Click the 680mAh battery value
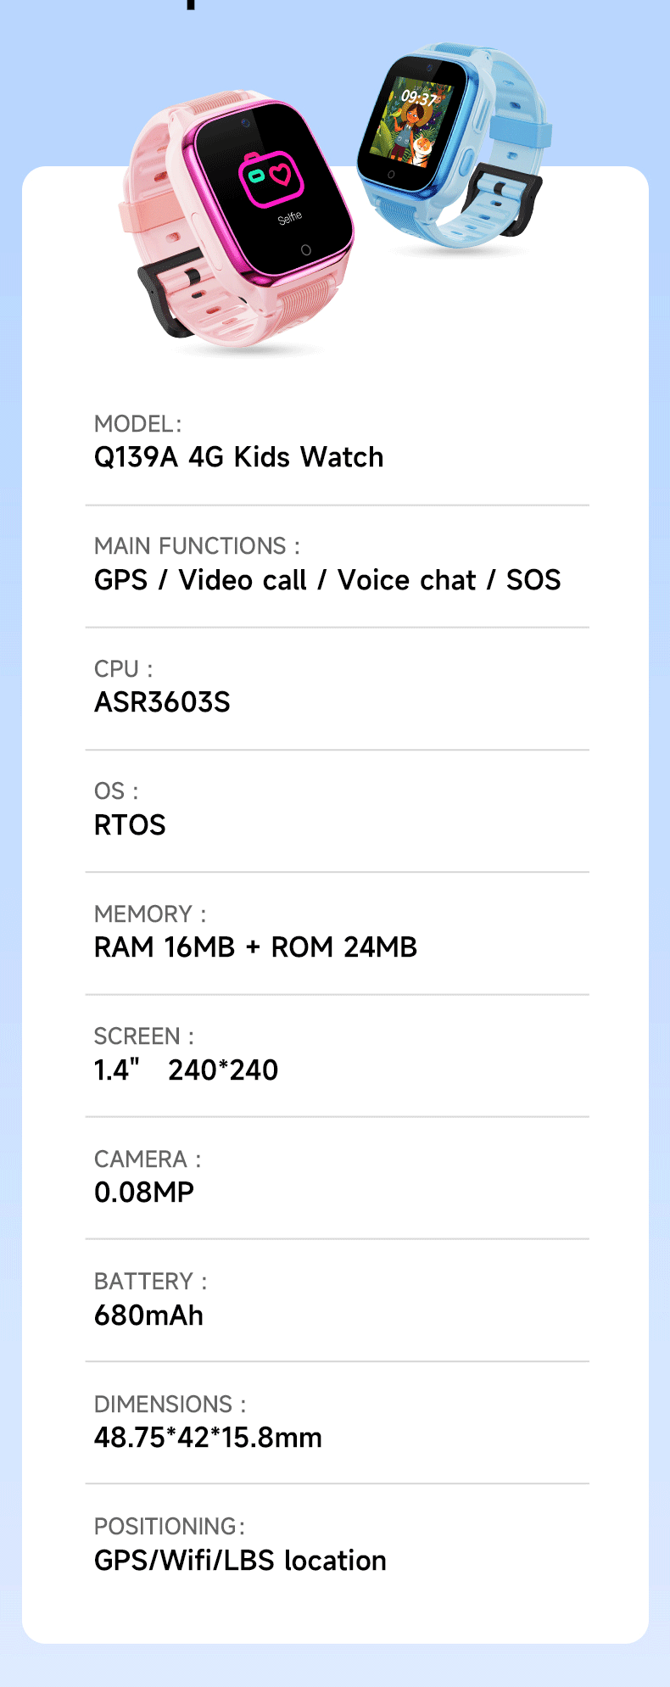Image resolution: width=670 pixels, height=1687 pixels. pyautogui.click(x=148, y=1316)
